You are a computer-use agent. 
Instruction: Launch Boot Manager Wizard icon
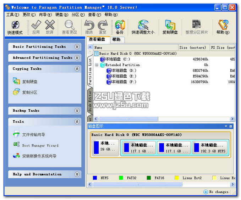point(16,144)
